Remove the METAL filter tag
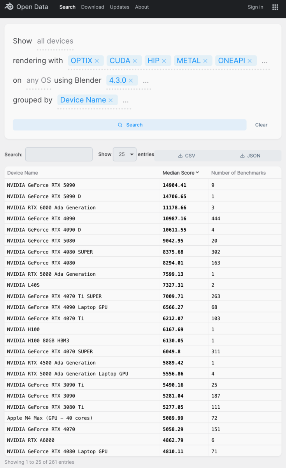The height and width of the screenshot is (468, 286). [x=205, y=61]
